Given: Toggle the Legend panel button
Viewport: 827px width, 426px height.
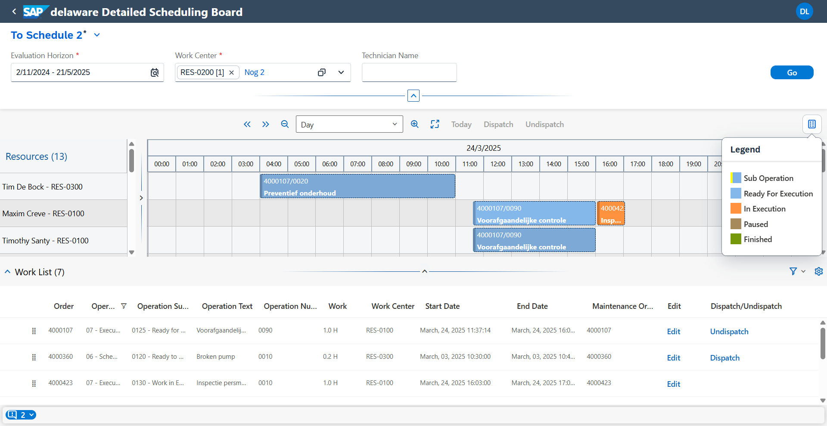Looking at the screenshot, I should coord(812,124).
